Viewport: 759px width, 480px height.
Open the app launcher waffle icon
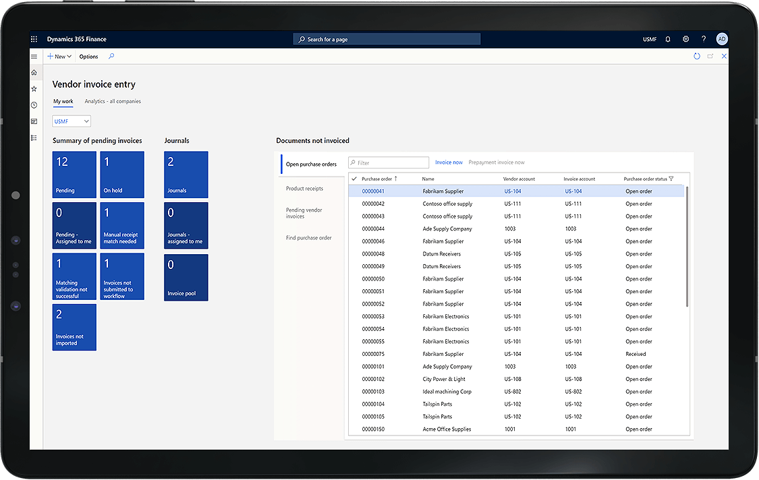(x=34, y=40)
